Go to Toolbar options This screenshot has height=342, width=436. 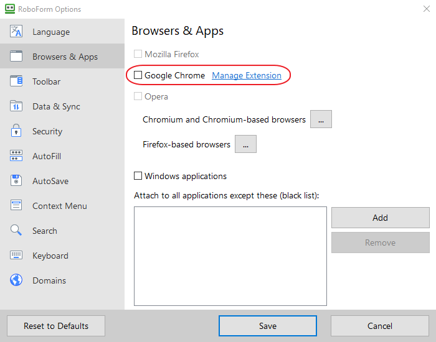point(62,81)
